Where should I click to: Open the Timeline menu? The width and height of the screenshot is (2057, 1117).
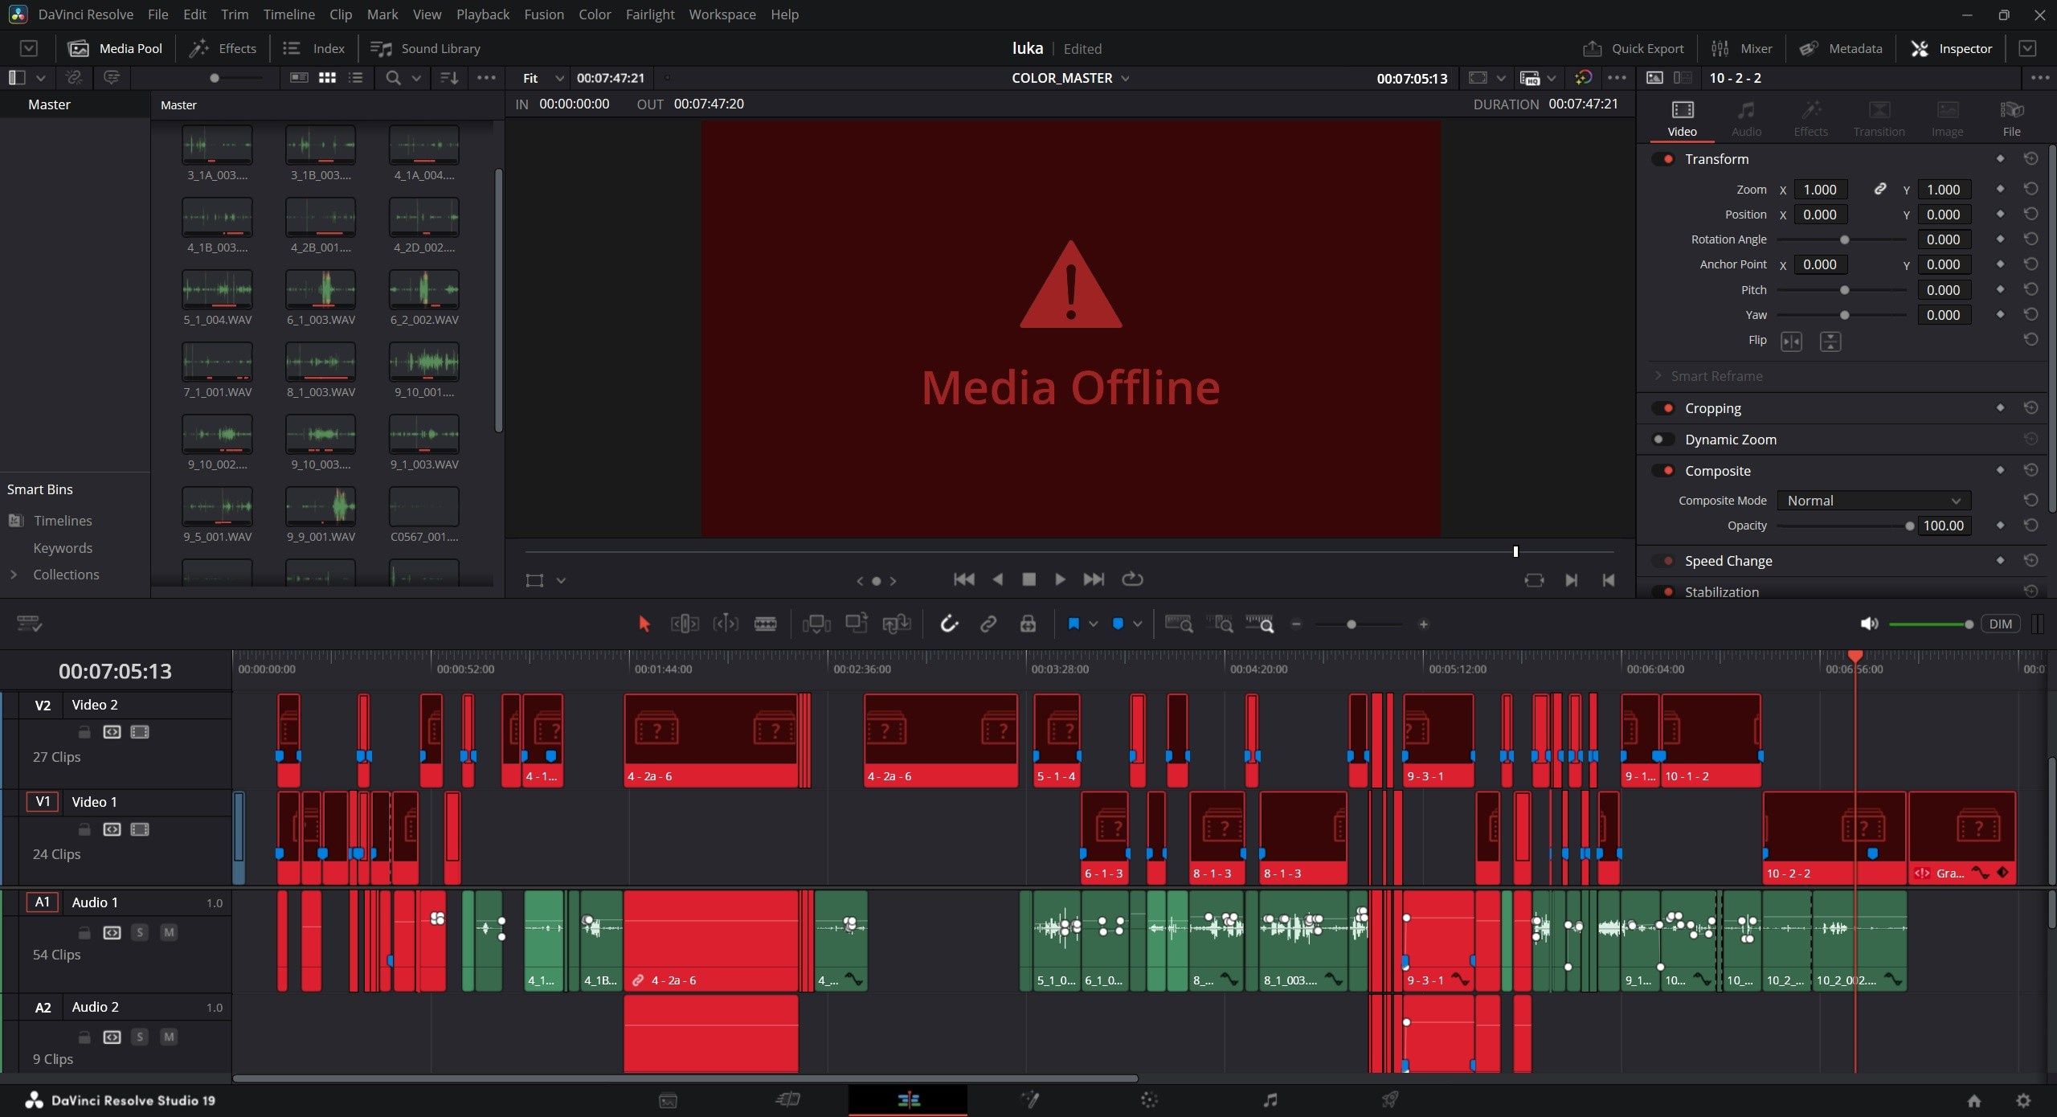[288, 14]
